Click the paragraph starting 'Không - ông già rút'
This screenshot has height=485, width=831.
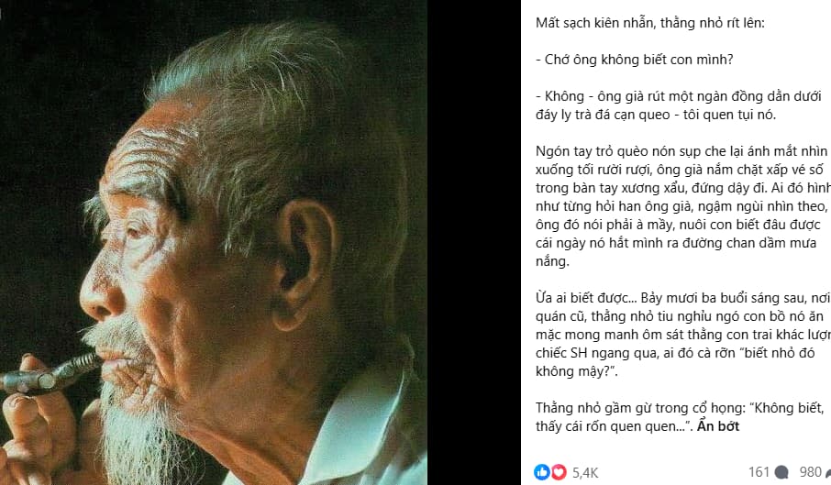coord(679,105)
